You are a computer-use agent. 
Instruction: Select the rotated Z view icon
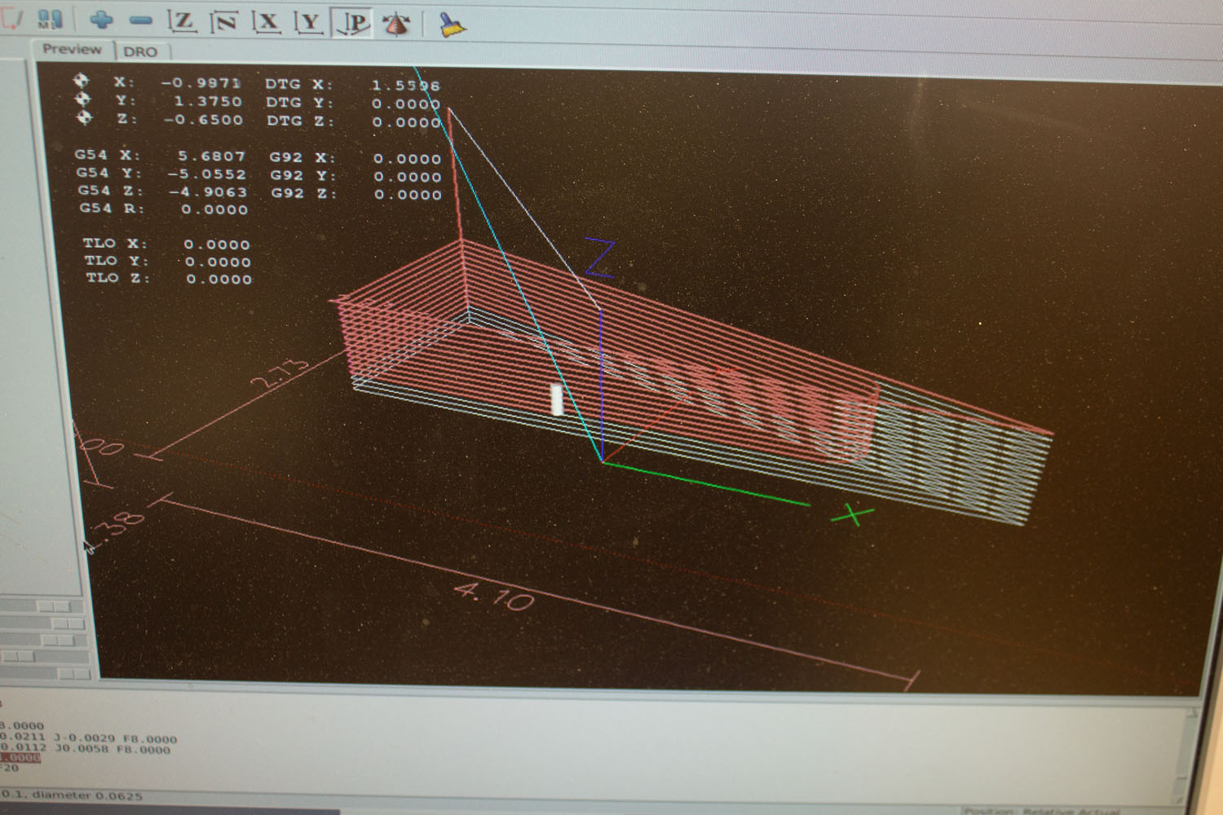coord(224,22)
